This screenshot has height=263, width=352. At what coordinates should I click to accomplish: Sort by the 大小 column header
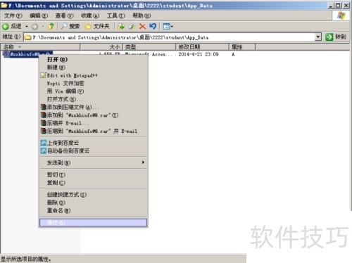(x=101, y=47)
